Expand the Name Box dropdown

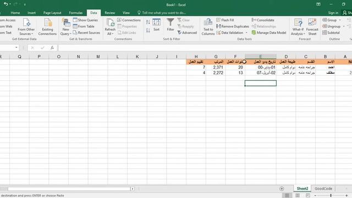tap(16, 48)
